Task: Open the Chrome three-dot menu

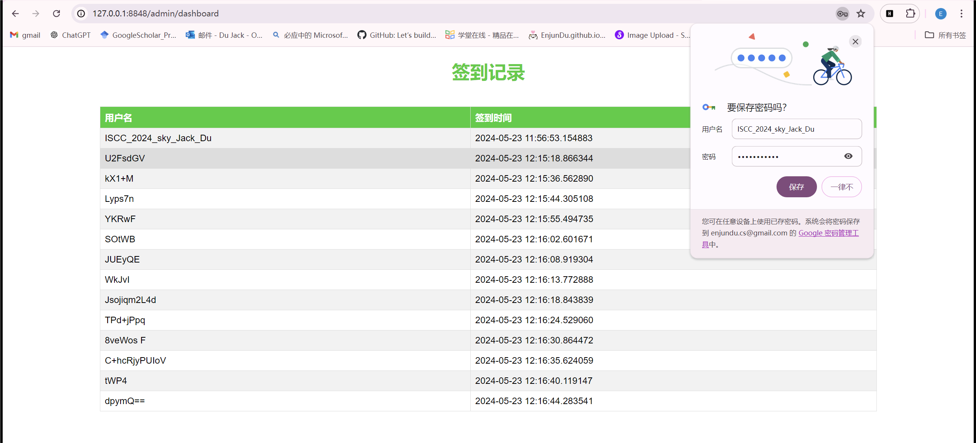Action: click(x=962, y=13)
